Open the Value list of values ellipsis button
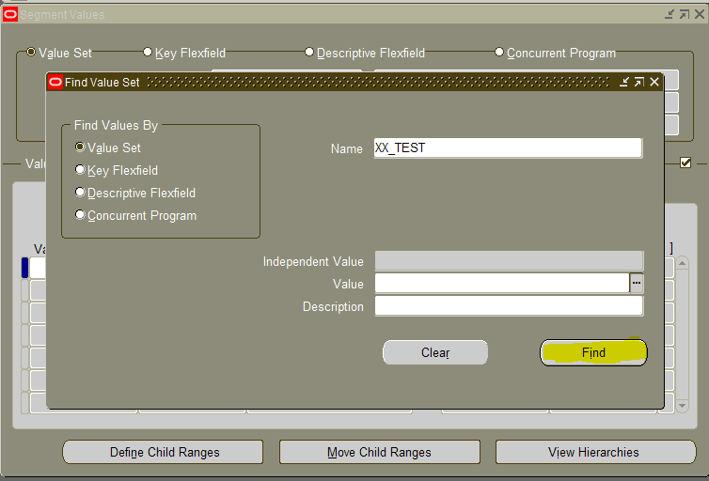Image resolution: width=709 pixels, height=481 pixels. tap(637, 283)
